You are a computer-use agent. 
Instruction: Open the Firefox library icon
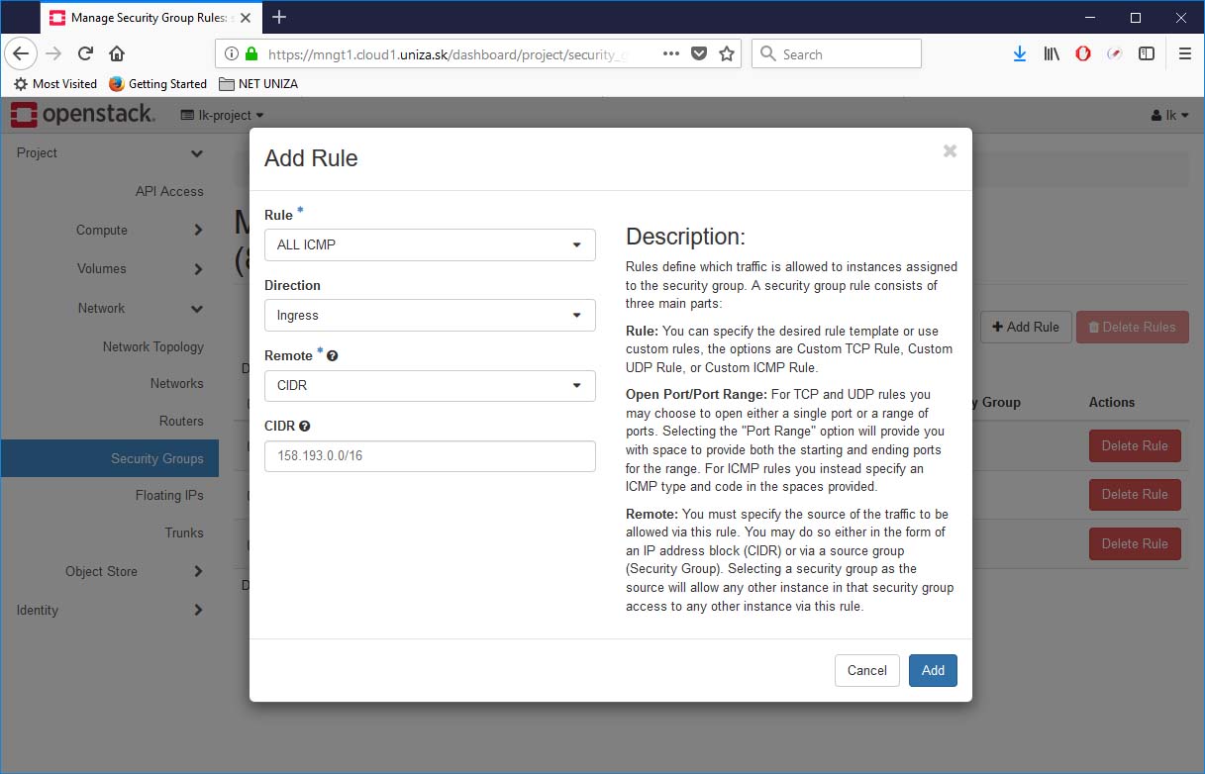click(x=1052, y=53)
